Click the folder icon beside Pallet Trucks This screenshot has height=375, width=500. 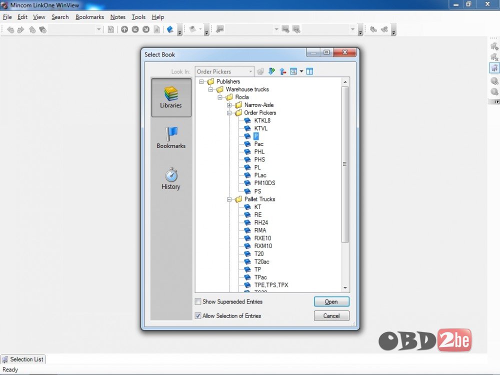pos(238,199)
